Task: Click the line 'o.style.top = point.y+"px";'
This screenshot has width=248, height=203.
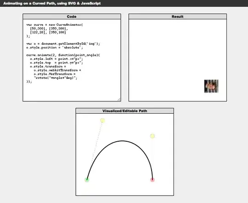Action: pos(56,63)
